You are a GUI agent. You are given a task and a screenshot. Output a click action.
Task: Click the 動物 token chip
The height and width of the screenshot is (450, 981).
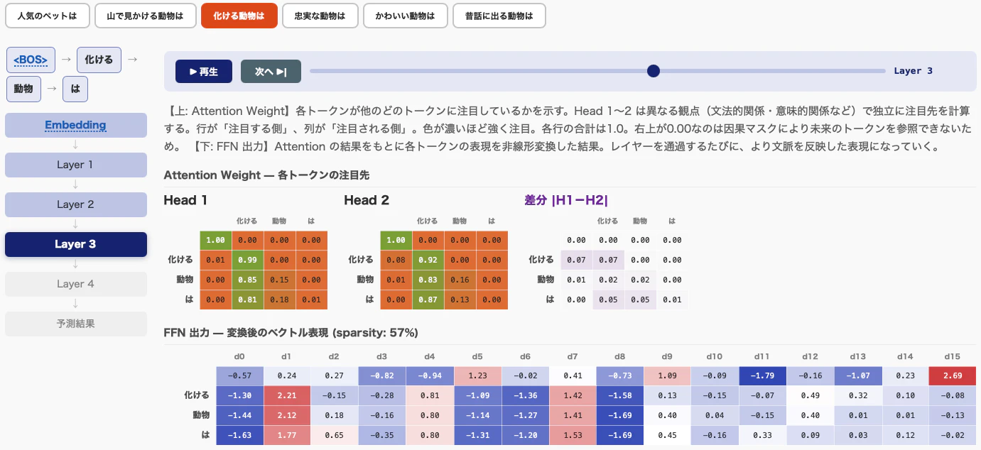23,89
